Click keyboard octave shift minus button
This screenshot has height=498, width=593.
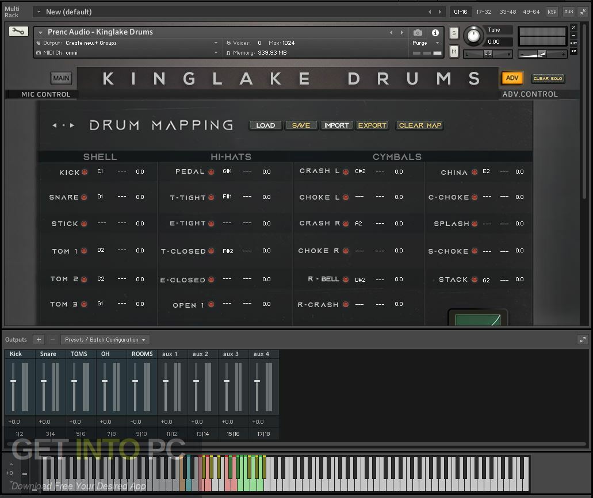tap(25, 473)
